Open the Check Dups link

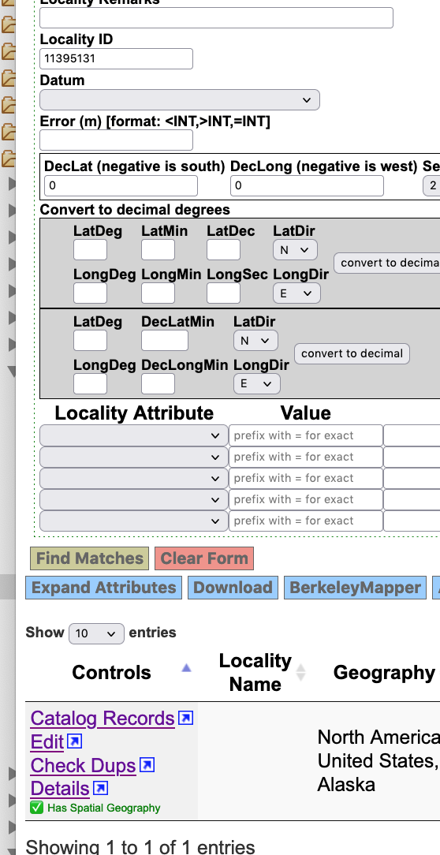(83, 765)
